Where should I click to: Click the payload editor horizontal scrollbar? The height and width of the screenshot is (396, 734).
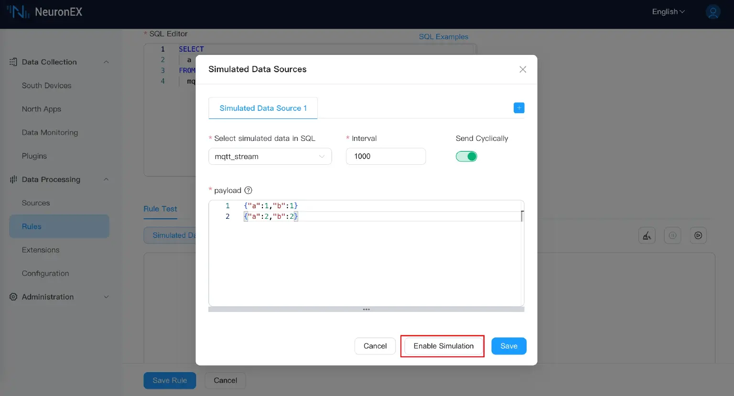366,310
